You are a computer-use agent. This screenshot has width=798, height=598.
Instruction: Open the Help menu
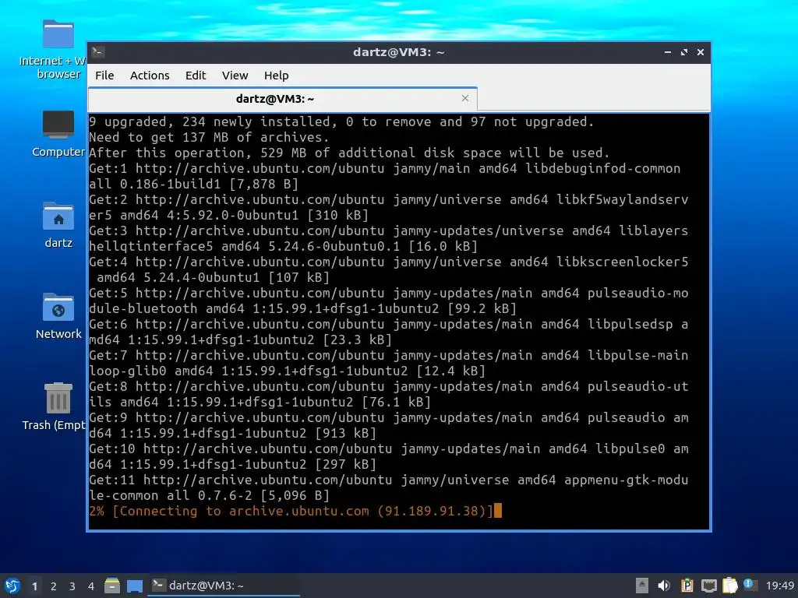pos(277,76)
